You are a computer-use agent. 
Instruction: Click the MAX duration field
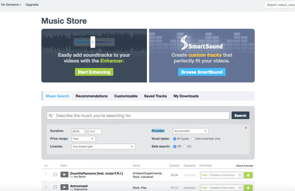[95, 131]
